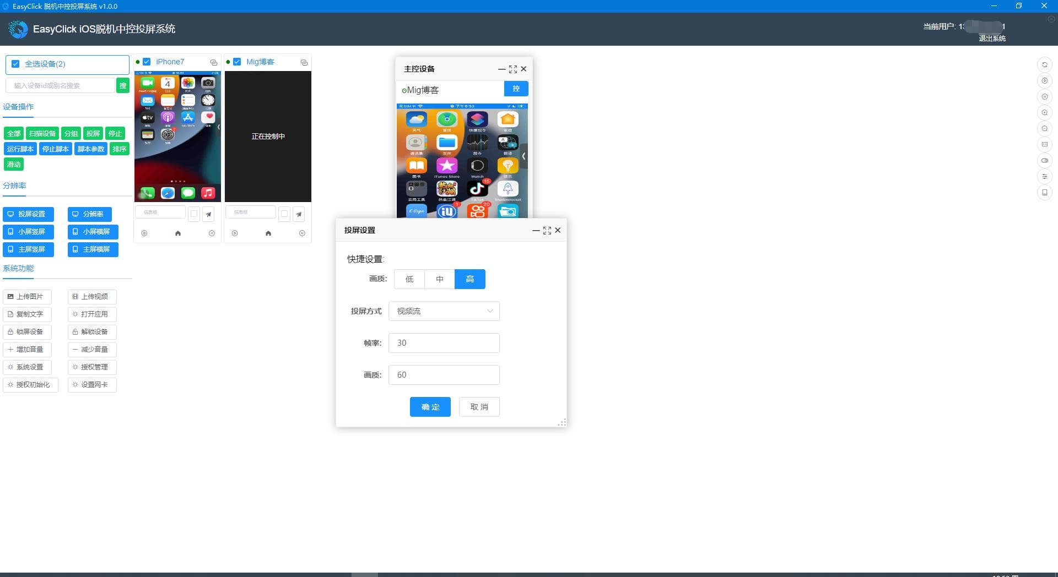Click the play icon below Mig博客 screen
The height and width of the screenshot is (577, 1058).
235,233
